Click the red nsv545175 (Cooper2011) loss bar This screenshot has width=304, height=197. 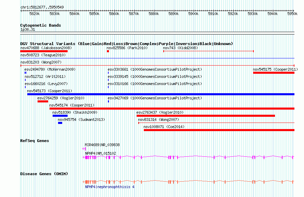[x=273, y=73]
